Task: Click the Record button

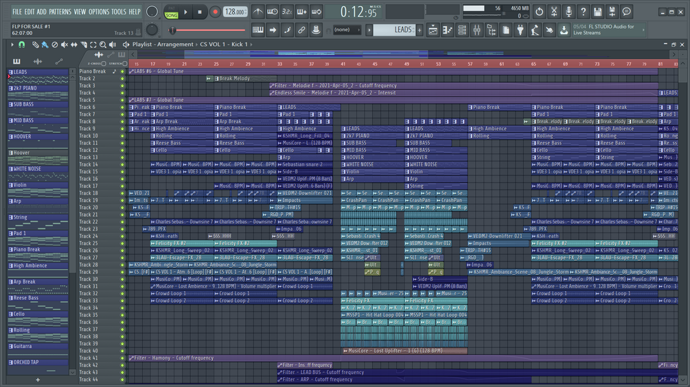Action: pos(215,12)
